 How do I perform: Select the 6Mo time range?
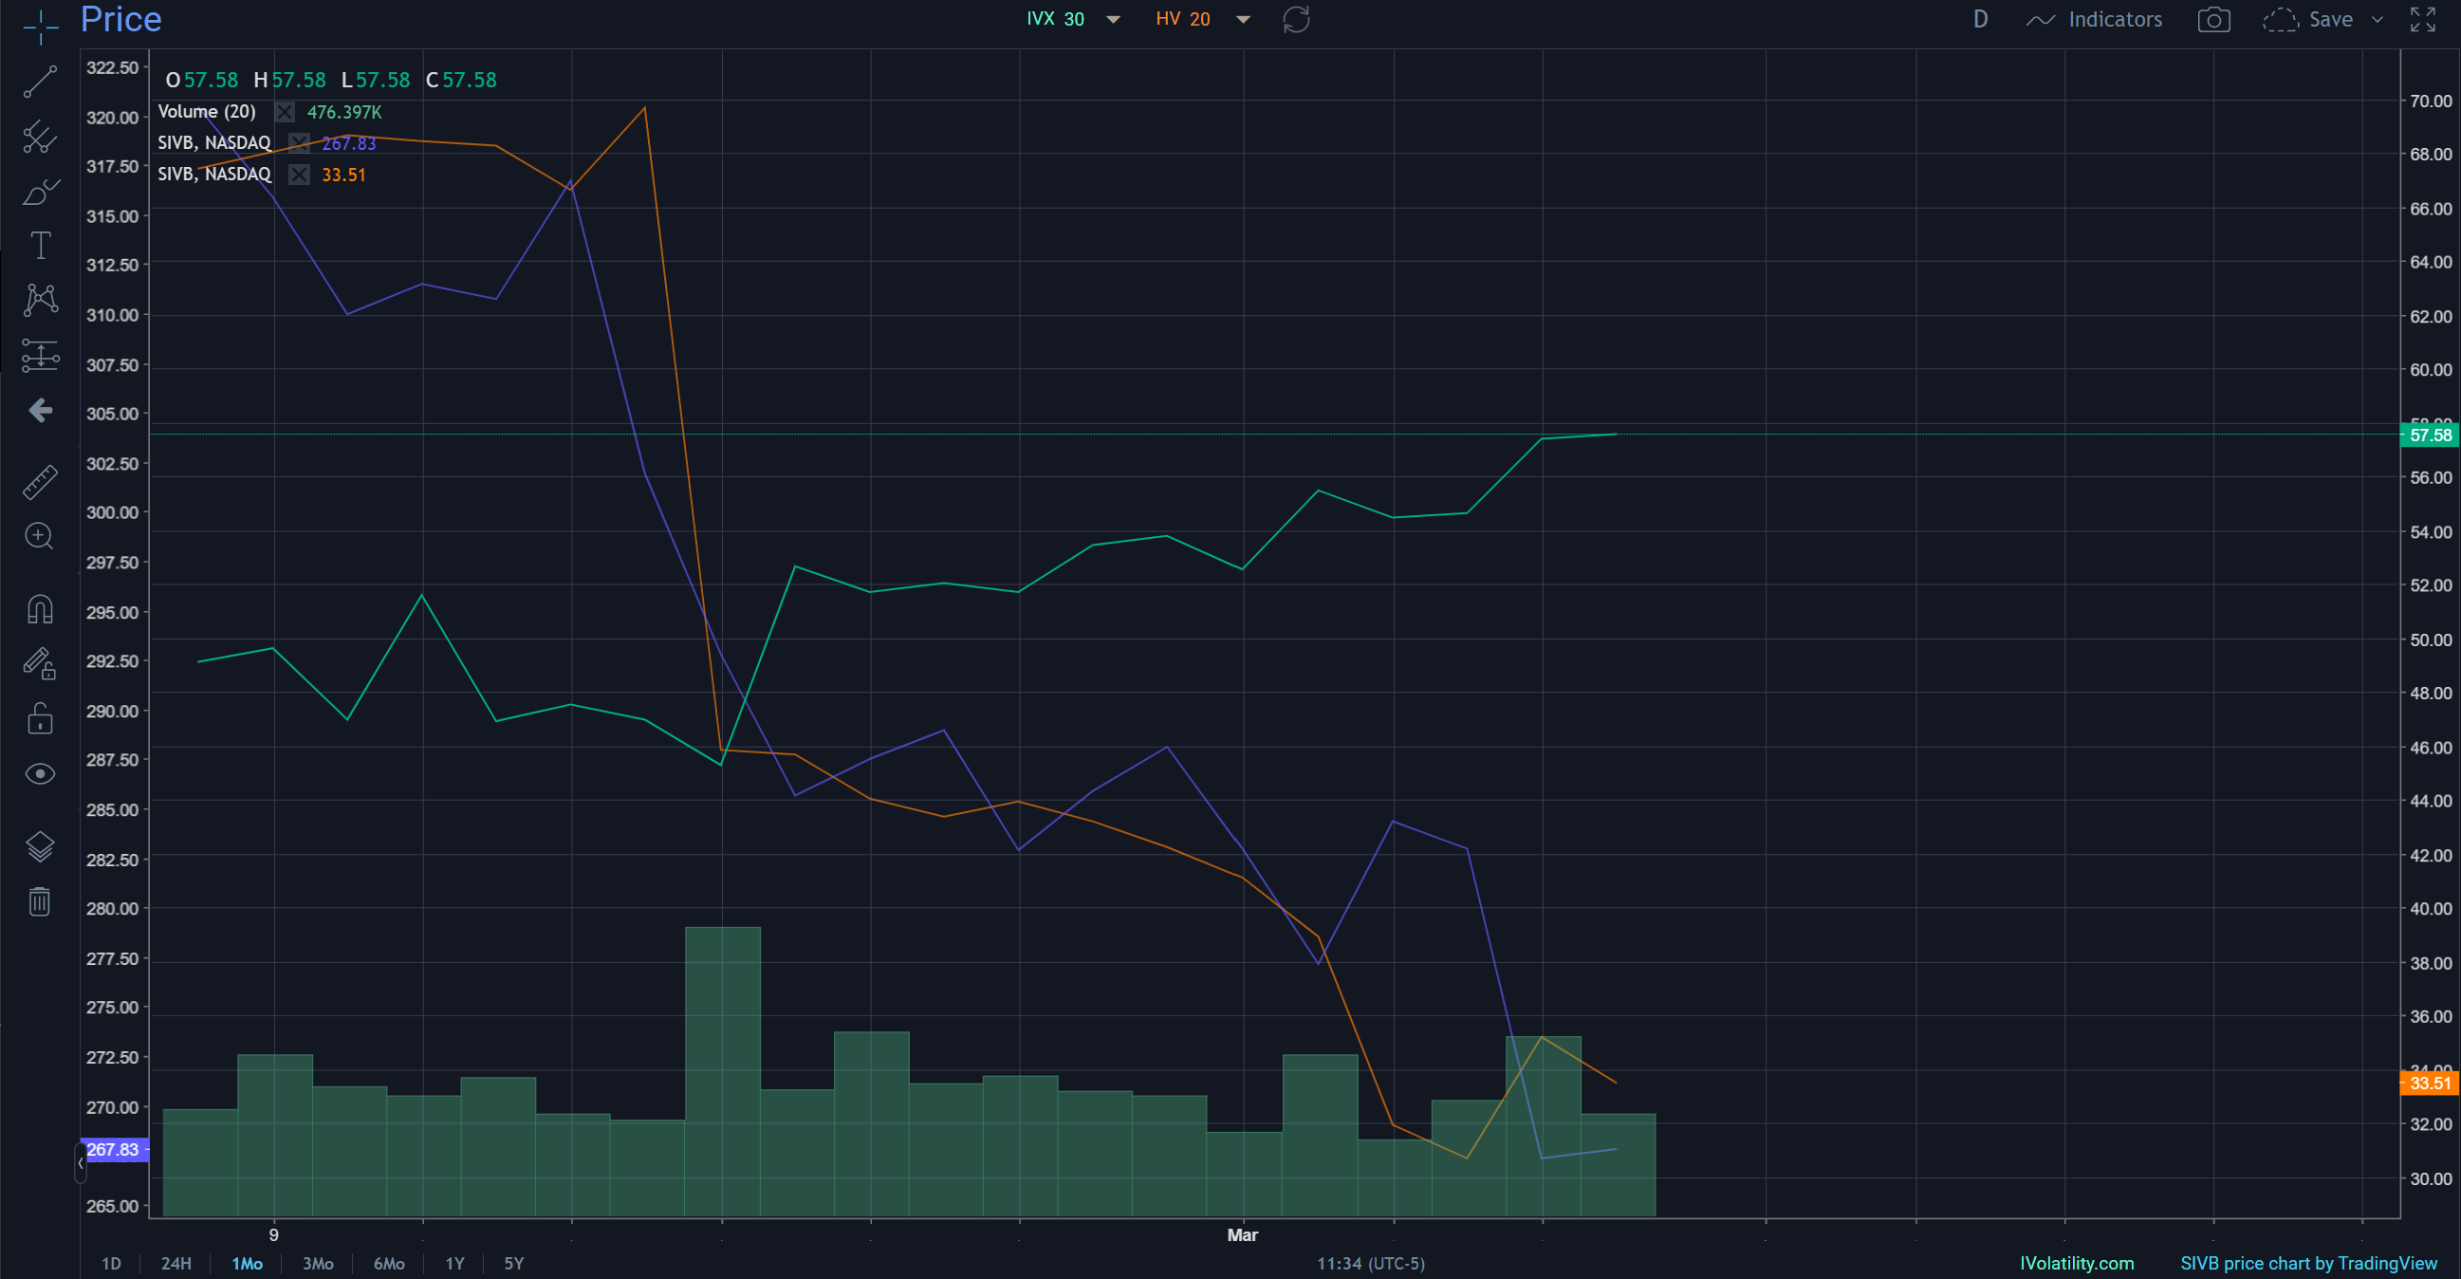click(x=389, y=1263)
